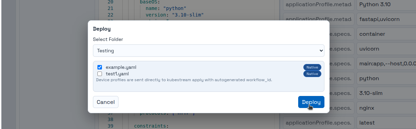
Task: Click the key field beside latest
Action: (319, 123)
